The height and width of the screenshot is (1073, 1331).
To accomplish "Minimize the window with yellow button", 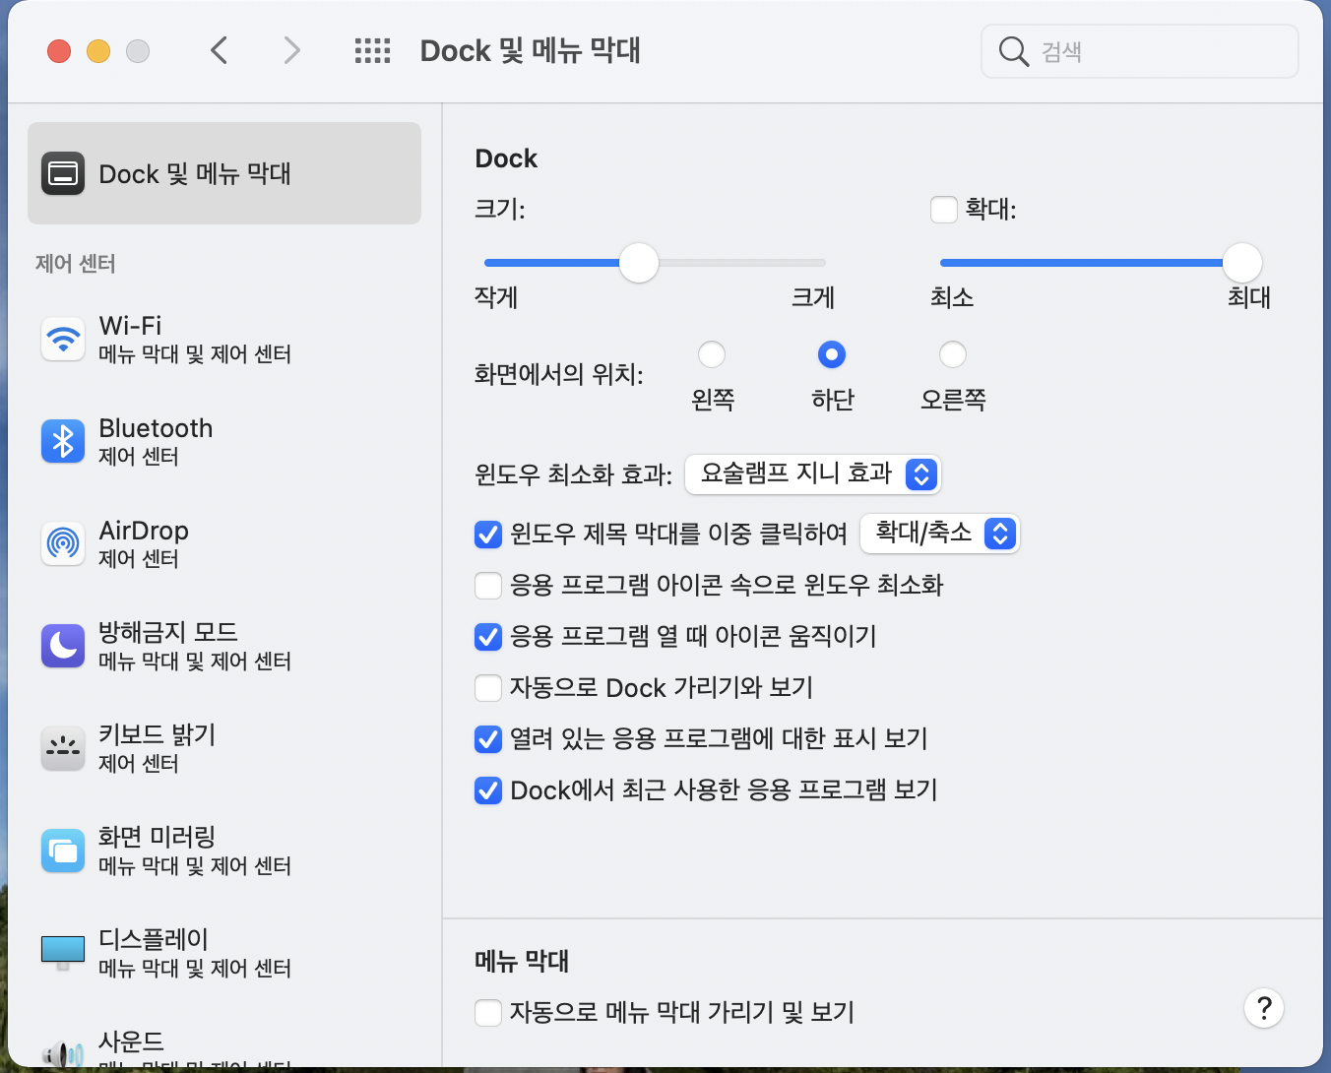I will (x=98, y=51).
